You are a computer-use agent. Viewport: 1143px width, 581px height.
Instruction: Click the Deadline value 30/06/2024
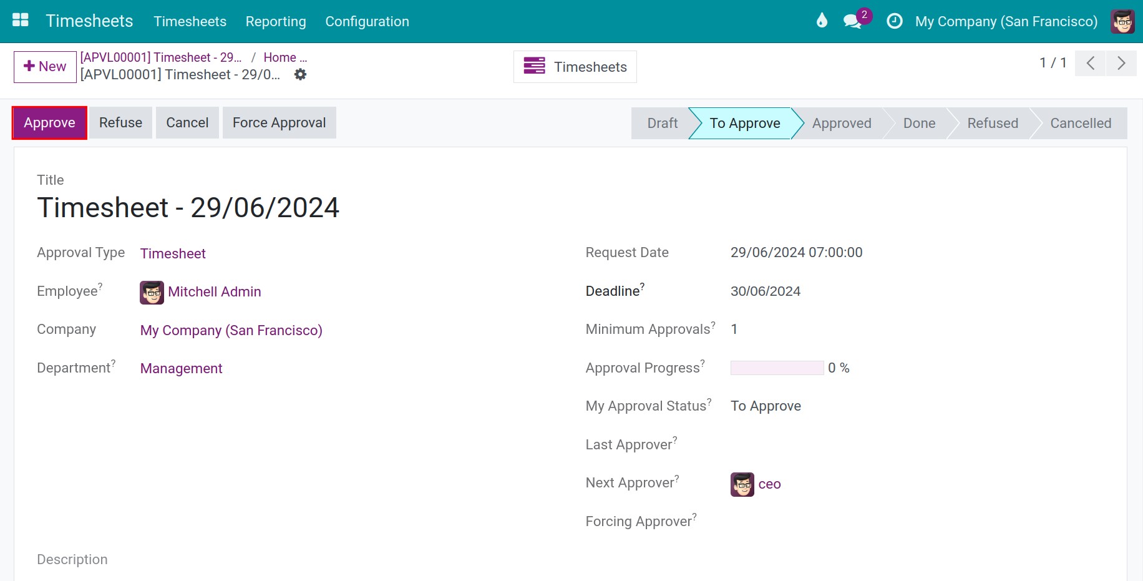(x=766, y=291)
